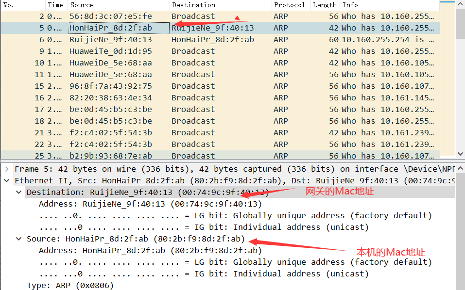Select packet 9 from HuaweiTe_0d:1d:95
This screenshot has height=290, width=465.
point(220,51)
